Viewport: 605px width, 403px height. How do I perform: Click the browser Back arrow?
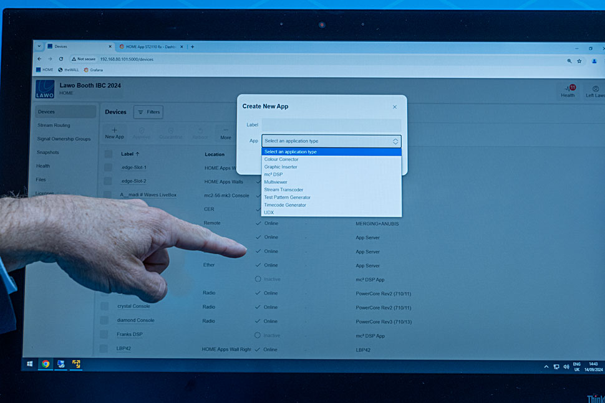point(39,59)
